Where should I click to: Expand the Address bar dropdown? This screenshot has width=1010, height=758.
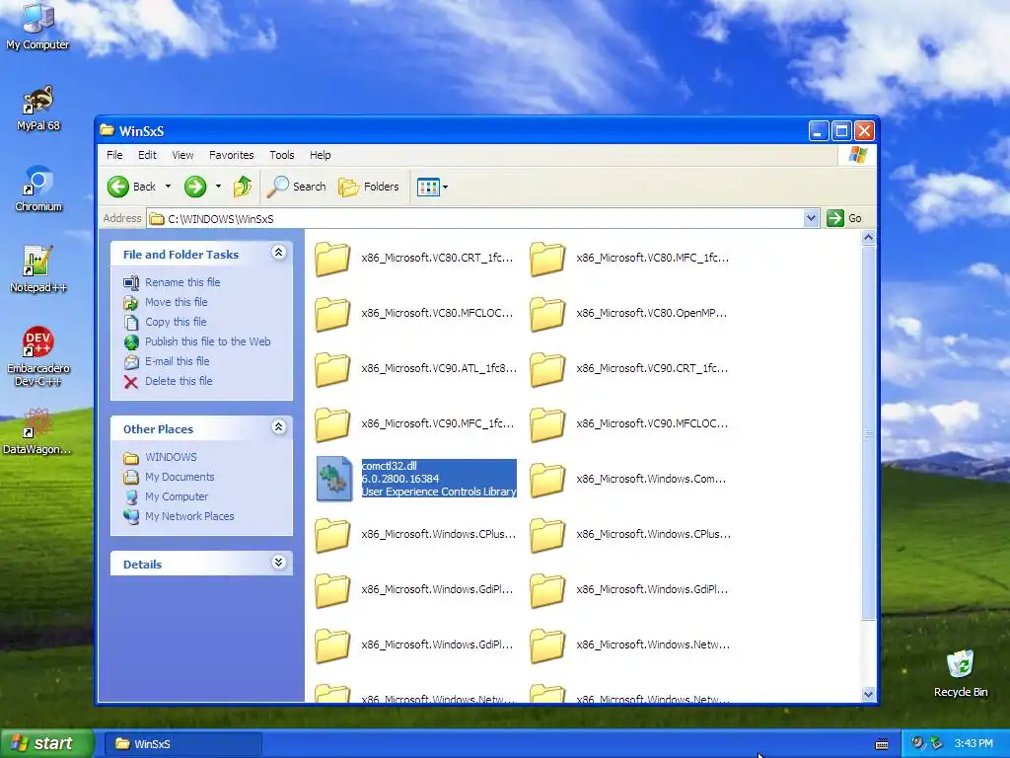pyautogui.click(x=811, y=218)
